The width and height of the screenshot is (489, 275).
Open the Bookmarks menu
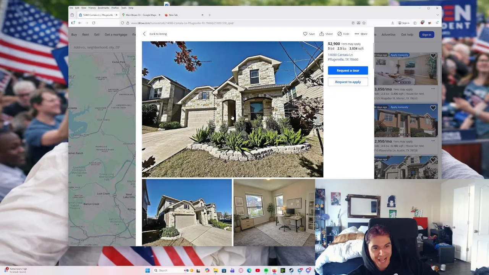coord(103,8)
